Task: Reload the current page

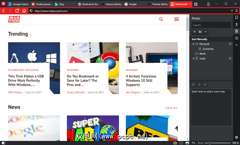Action: coord(17,11)
